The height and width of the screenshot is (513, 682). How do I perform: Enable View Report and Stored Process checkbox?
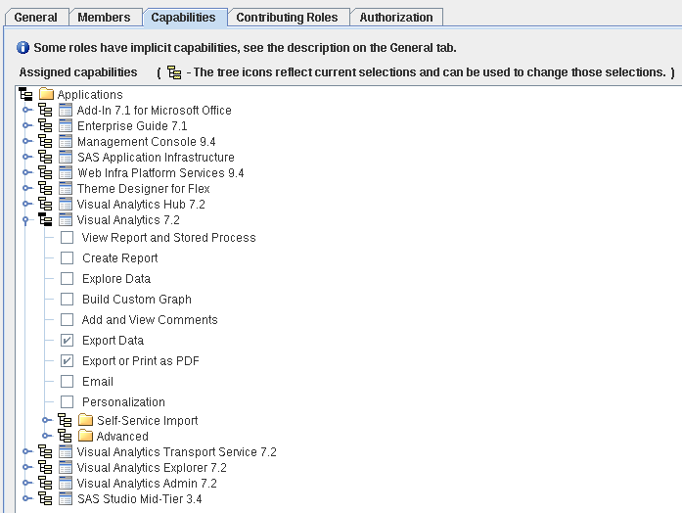pyautogui.click(x=67, y=238)
